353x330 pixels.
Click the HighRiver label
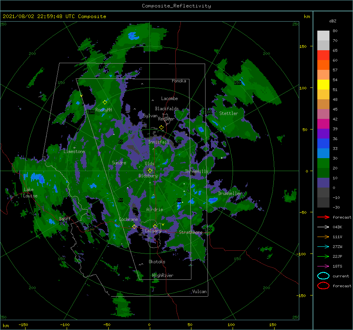coord(163,275)
